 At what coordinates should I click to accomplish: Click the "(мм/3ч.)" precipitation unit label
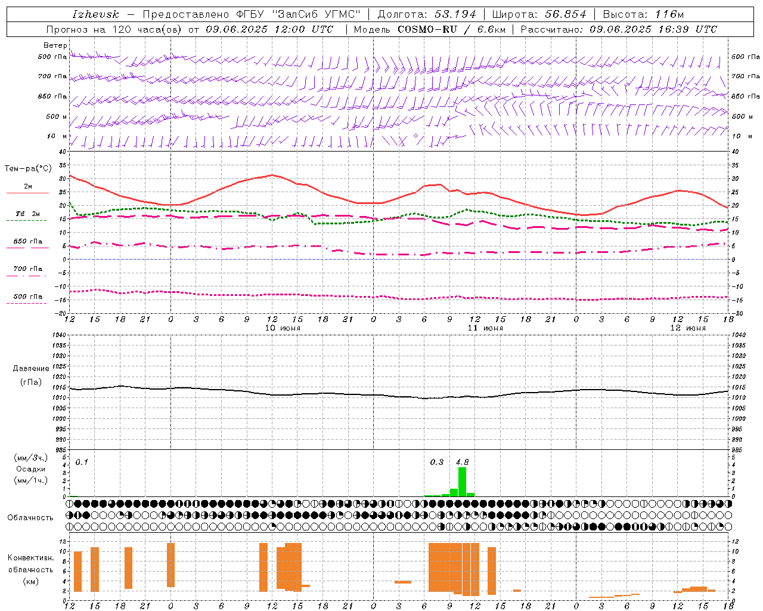(x=31, y=458)
